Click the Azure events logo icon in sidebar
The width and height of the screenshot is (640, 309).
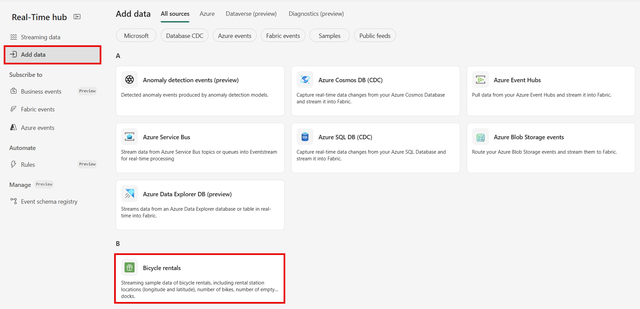[x=13, y=127]
